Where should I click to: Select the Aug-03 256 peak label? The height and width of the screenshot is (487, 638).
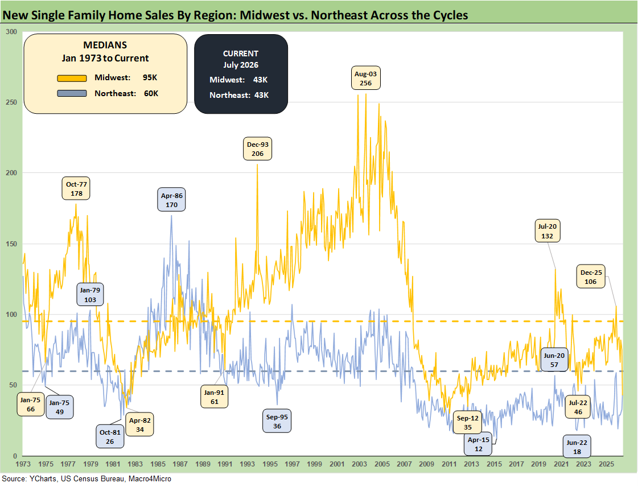click(x=366, y=78)
